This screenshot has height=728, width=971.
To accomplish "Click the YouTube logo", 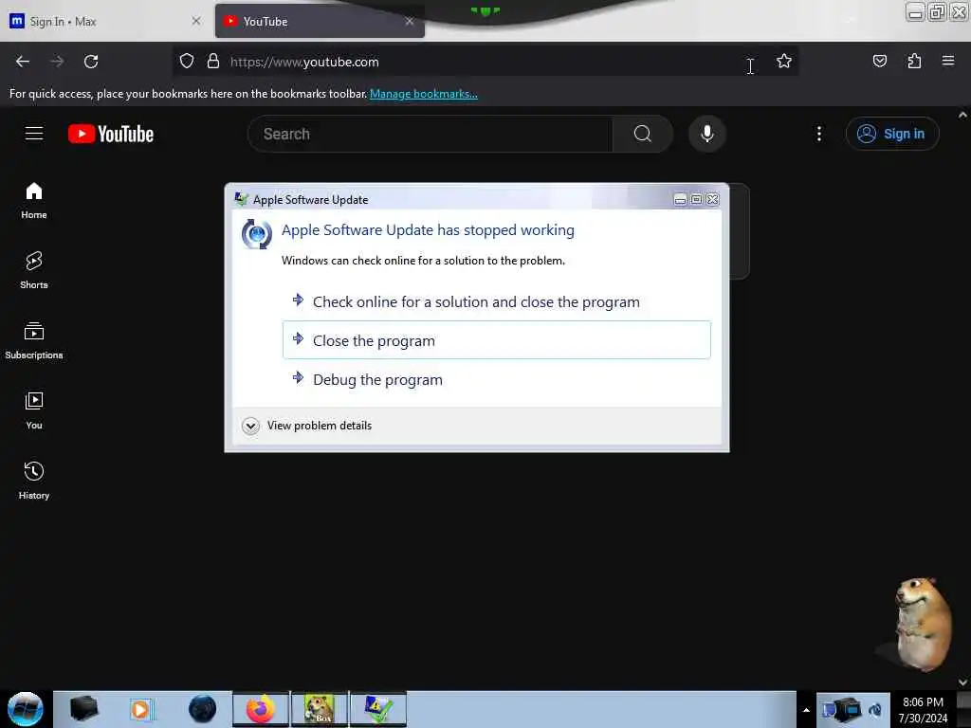I will 111,134.
